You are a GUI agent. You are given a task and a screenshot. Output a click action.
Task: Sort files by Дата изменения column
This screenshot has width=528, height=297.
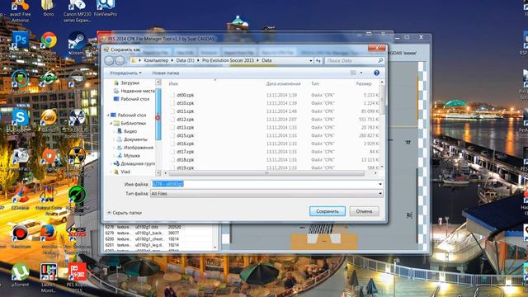pos(283,84)
